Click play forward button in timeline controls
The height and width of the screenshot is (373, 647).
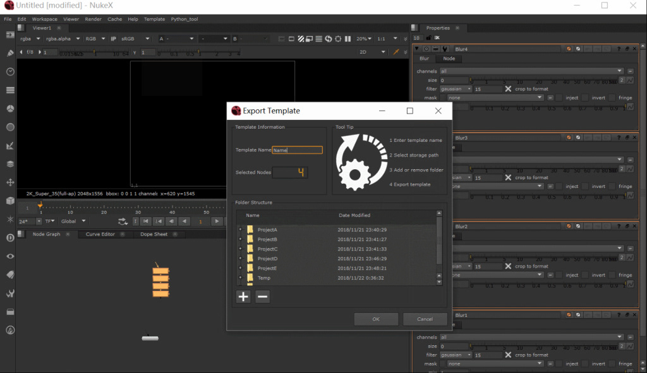[217, 222]
